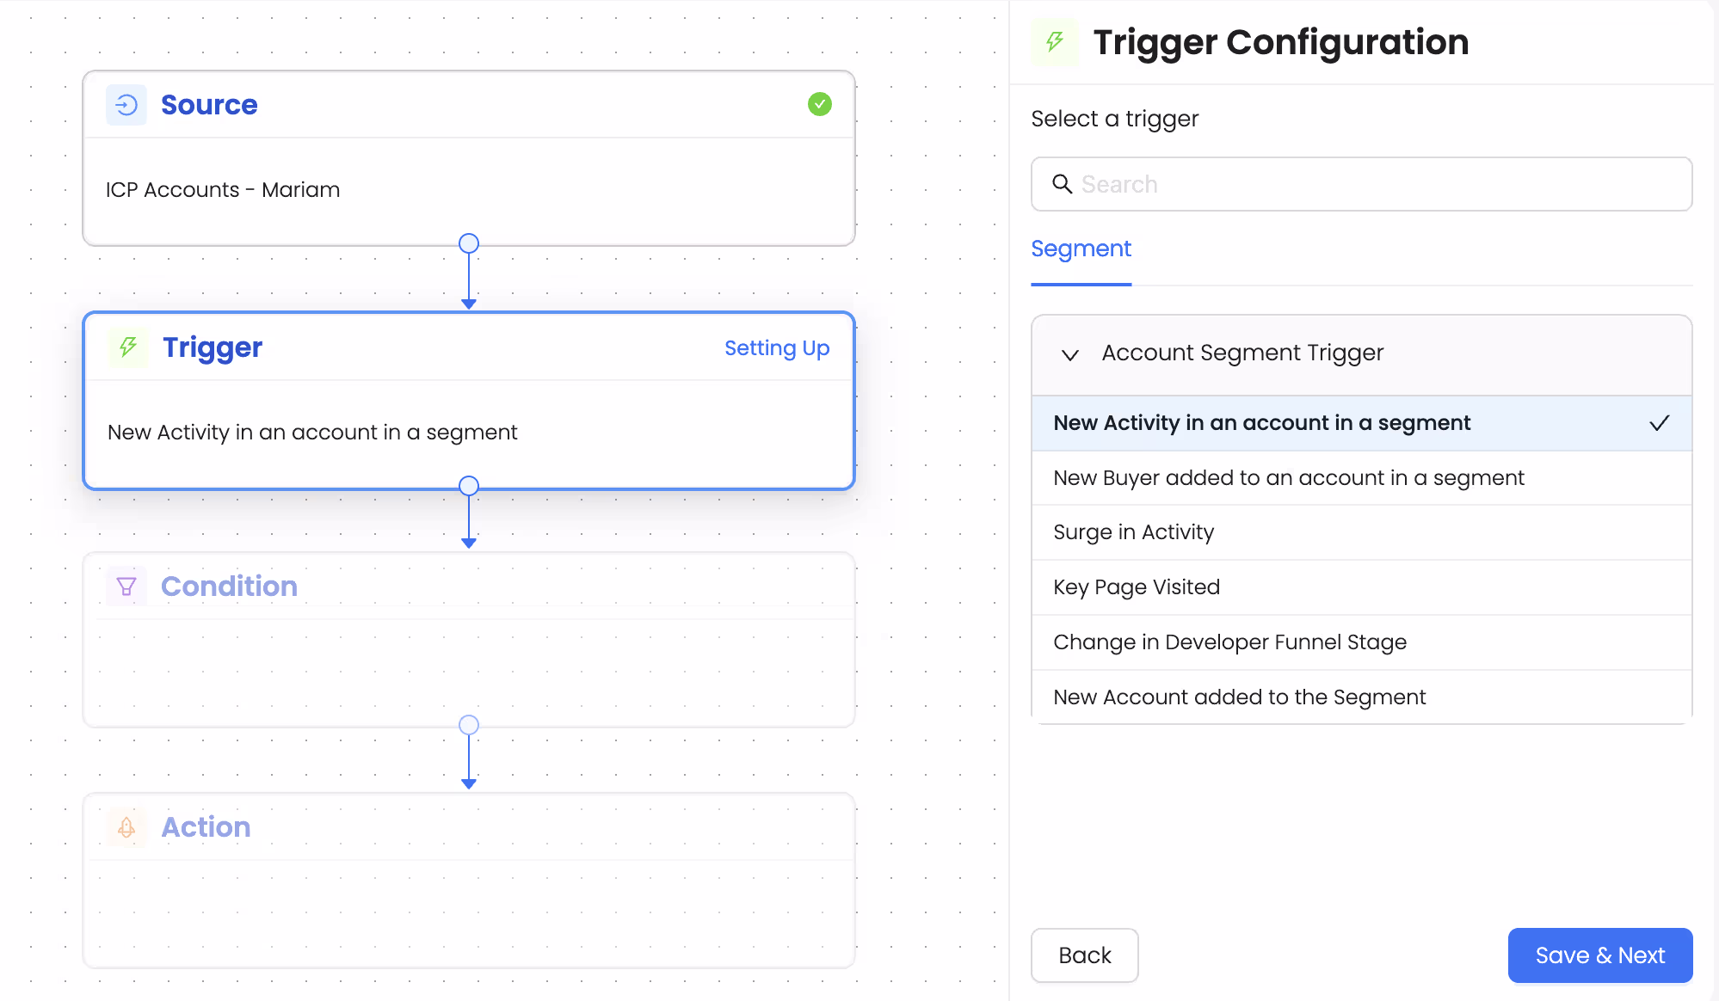Click the Condition filter funnel icon
The height and width of the screenshot is (1001, 1719).
[126, 586]
